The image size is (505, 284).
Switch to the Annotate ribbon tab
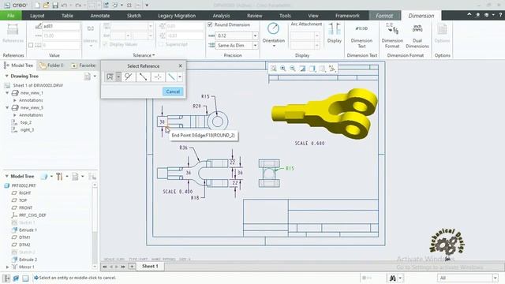tap(100, 16)
